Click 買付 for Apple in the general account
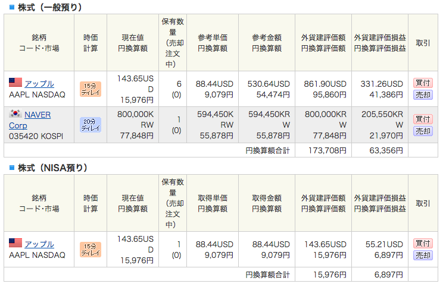 423,83
